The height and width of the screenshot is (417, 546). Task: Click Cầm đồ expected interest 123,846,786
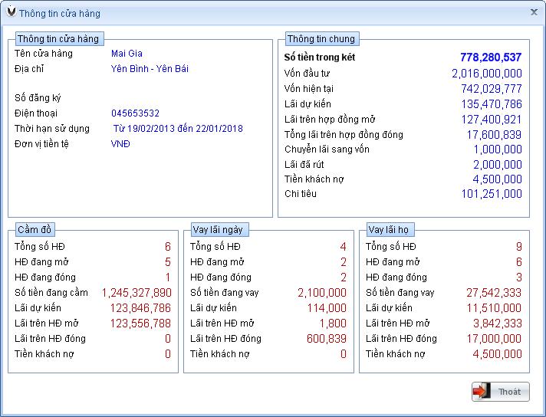(x=140, y=307)
